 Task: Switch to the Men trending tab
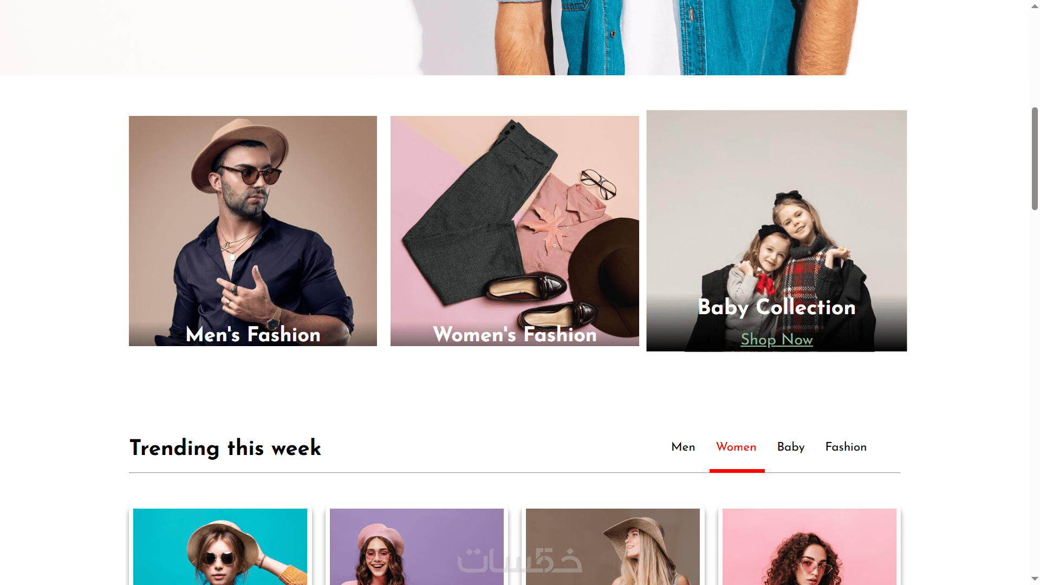pos(683,447)
